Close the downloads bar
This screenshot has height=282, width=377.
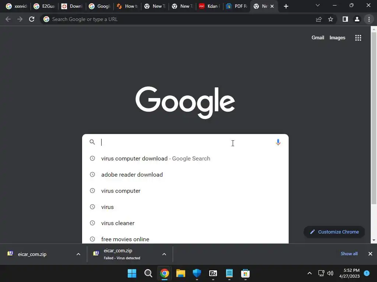(370, 254)
